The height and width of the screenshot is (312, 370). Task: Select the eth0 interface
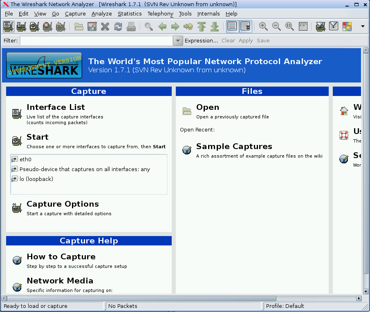pos(89,160)
